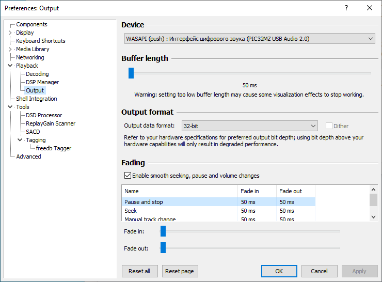Viewport: 382px width, 282px height.
Task: Expand the Media Library tree node
Action: tap(10, 49)
